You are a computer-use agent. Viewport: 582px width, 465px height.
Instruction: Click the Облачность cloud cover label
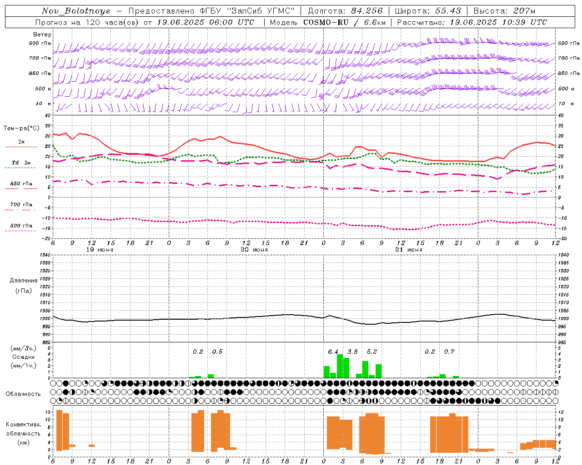(x=23, y=394)
